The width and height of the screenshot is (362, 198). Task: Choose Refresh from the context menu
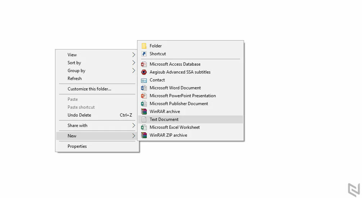coord(97,79)
